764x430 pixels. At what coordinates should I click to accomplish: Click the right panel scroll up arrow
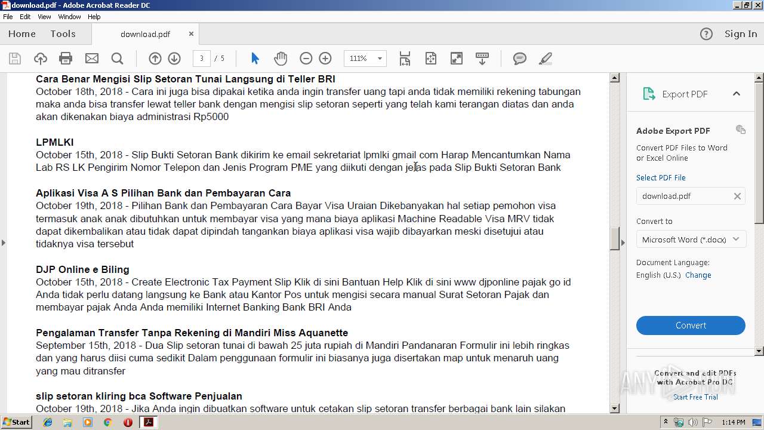(x=759, y=78)
